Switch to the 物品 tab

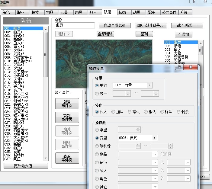coord(51,12)
